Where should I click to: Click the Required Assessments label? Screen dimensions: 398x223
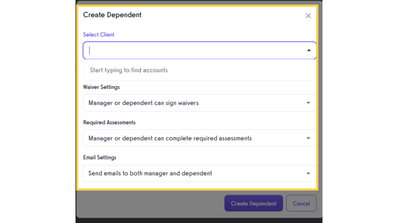click(109, 123)
